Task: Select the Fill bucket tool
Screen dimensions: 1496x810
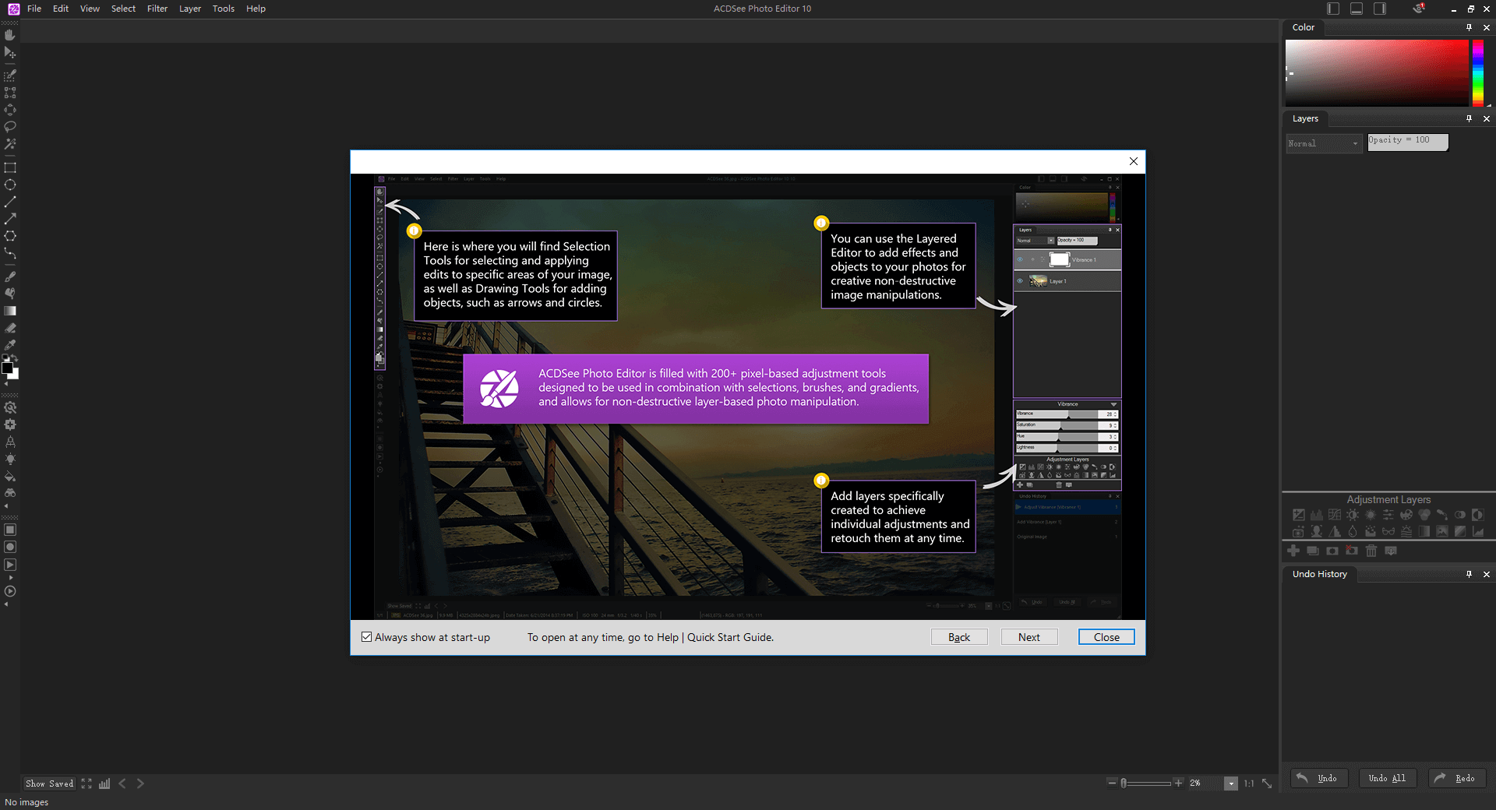Action: click(10, 476)
